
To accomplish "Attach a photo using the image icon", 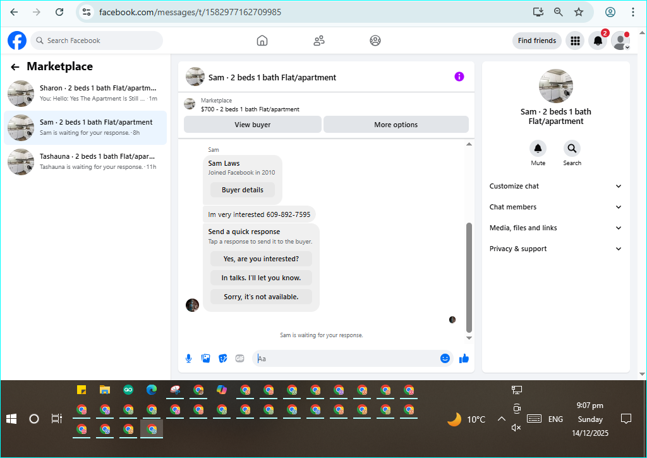I will pyautogui.click(x=205, y=359).
